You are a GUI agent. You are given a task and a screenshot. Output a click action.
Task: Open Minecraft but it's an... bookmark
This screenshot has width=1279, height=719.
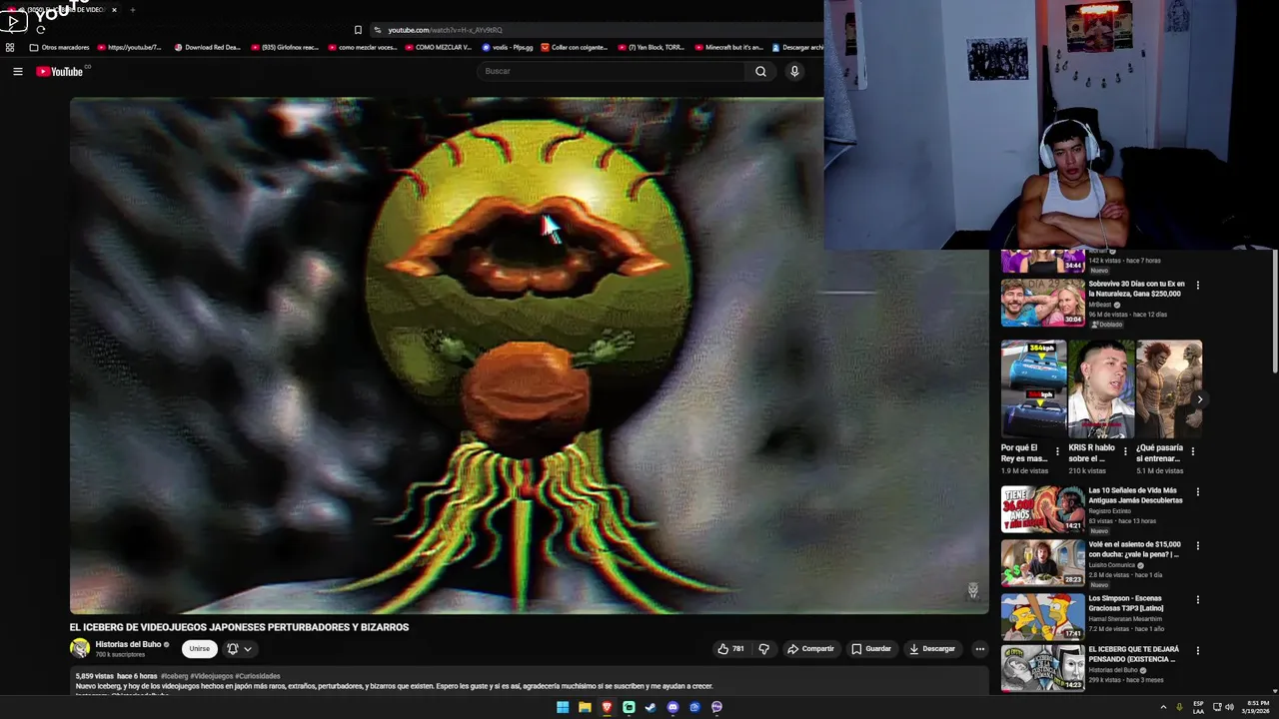click(x=728, y=47)
